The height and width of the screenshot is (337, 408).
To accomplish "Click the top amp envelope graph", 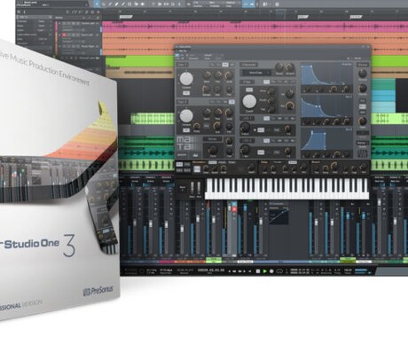I will (326, 75).
